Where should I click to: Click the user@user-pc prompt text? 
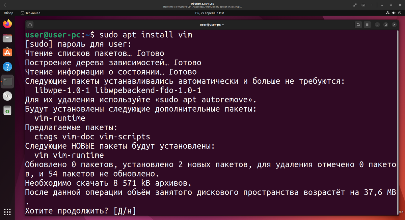(53, 35)
